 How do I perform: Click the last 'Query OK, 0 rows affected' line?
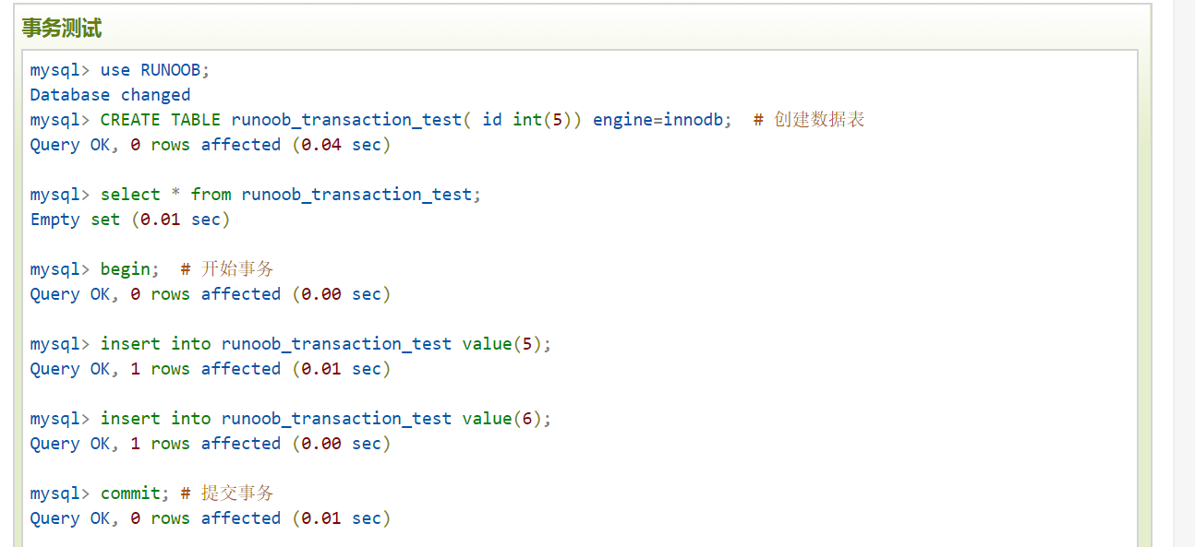pyautogui.click(x=211, y=518)
